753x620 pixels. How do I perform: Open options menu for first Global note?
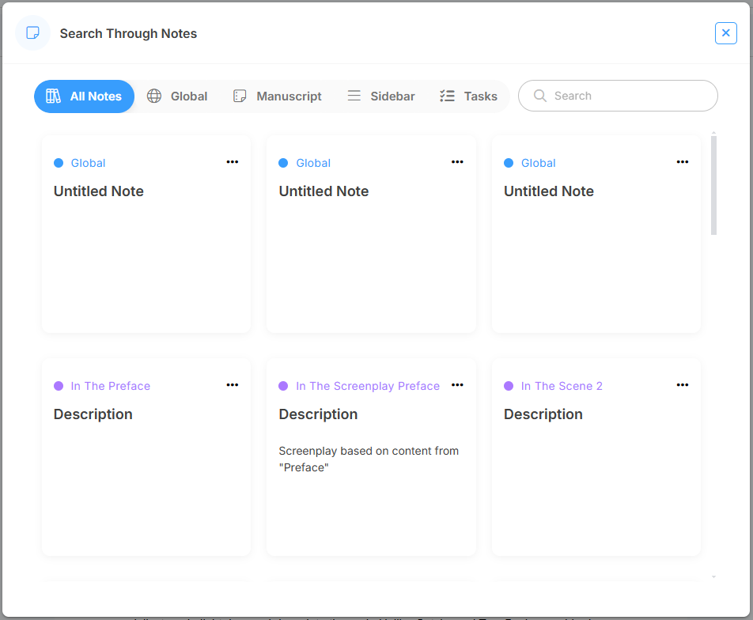(x=232, y=162)
